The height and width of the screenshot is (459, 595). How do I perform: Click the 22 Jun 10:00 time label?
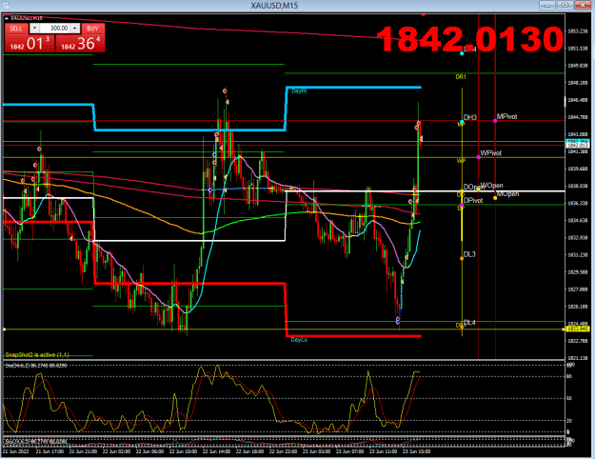tap(183, 451)
